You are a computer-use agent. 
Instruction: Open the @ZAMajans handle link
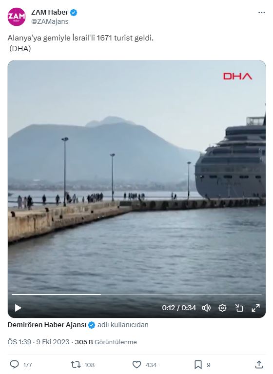(x=50, y=21)
